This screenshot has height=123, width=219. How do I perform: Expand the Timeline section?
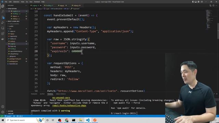click(x=11, y=114)
